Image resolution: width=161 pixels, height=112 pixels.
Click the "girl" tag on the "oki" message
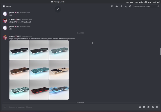(17, 27)
